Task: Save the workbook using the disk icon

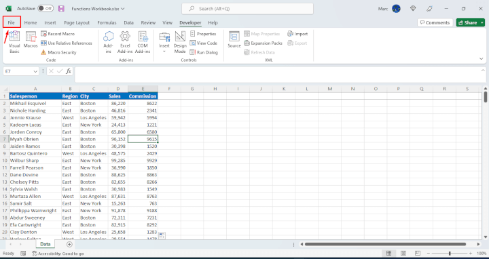Action: 61,8
